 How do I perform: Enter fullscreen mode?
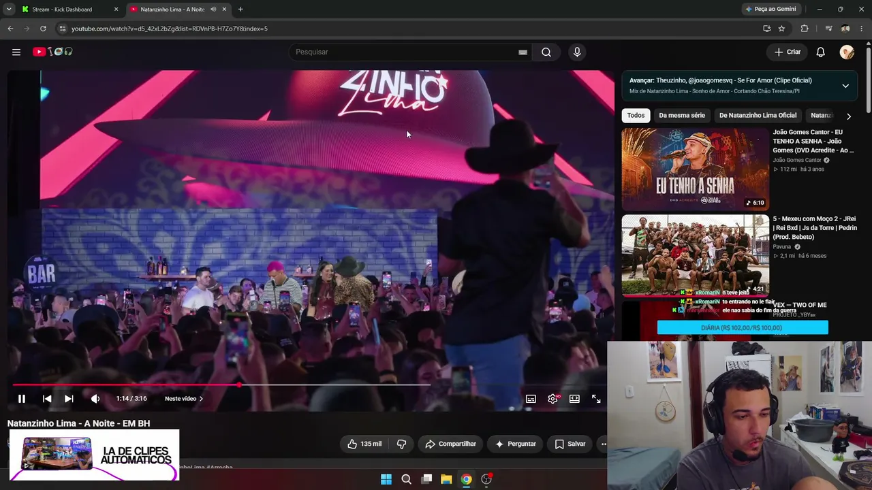point(596,399)
